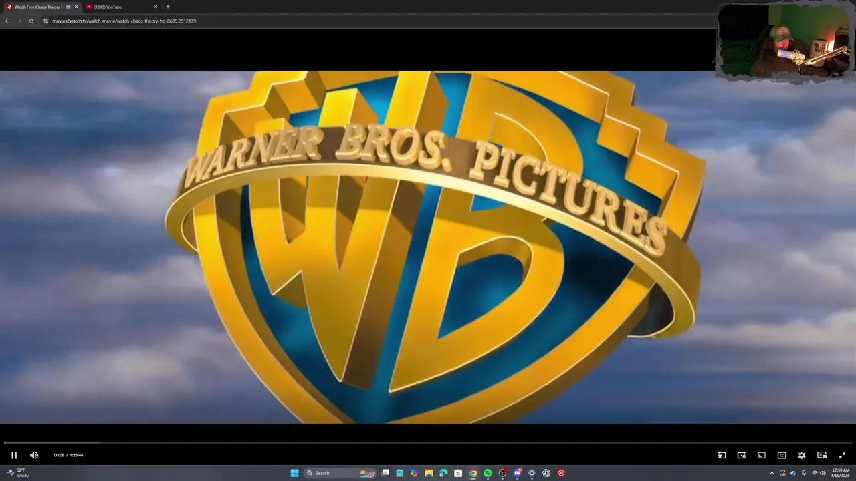
Task: Open Discord from the taskbar
Action: pyautogui.click(x=517, y=473)
